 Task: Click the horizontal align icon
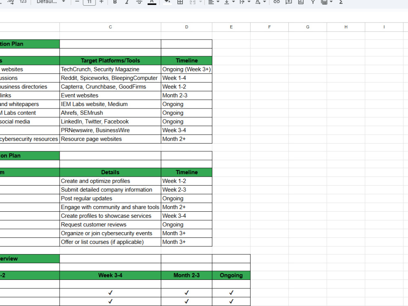211,2
